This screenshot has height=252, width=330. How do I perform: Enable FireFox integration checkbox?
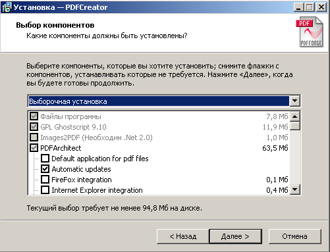pos(45,180)
